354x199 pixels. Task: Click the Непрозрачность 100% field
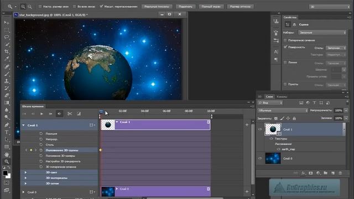click(x=339, y=111)
